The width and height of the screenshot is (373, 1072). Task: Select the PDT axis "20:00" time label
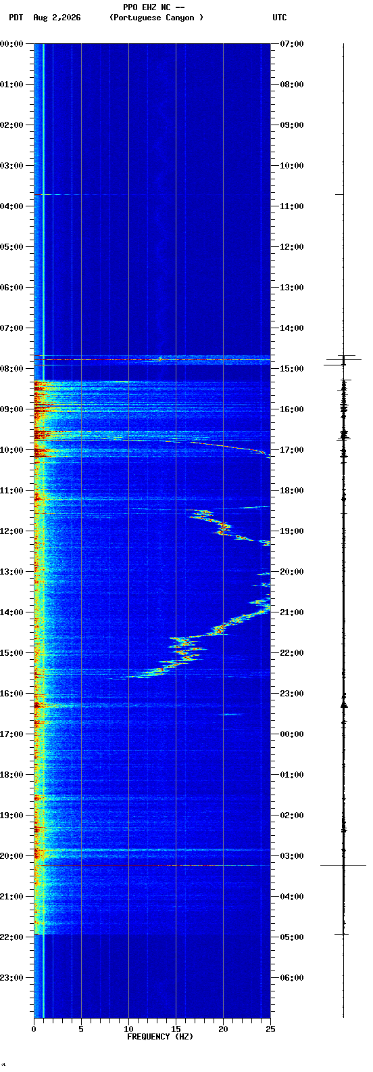click(12, 856)
